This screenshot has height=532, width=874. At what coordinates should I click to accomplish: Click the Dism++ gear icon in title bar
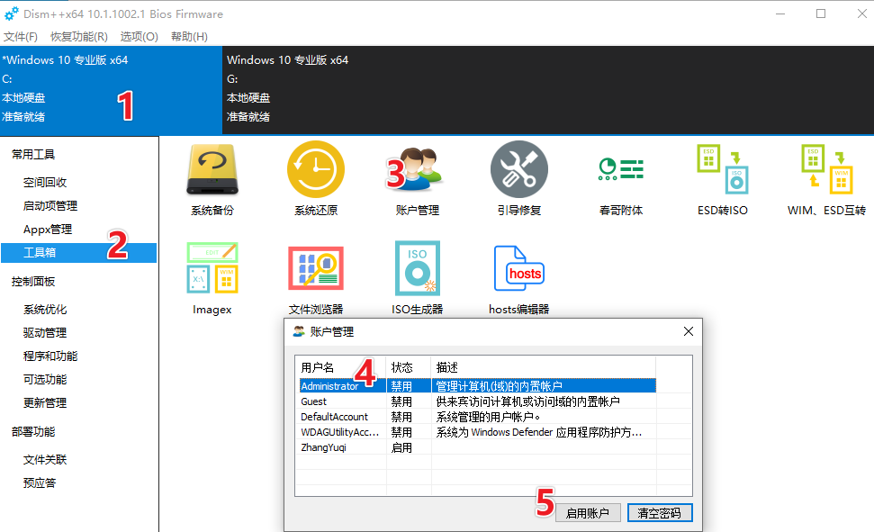coord(11,14)
